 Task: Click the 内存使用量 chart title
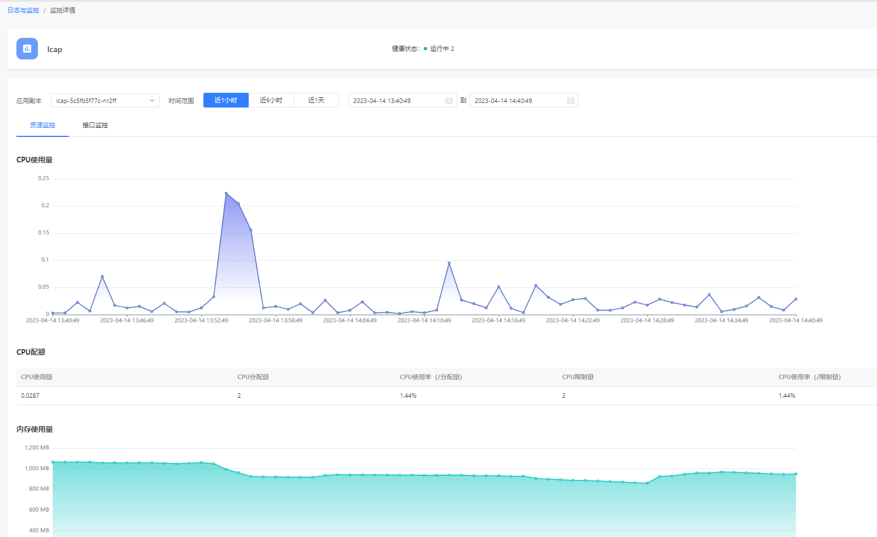click(35, 429)
